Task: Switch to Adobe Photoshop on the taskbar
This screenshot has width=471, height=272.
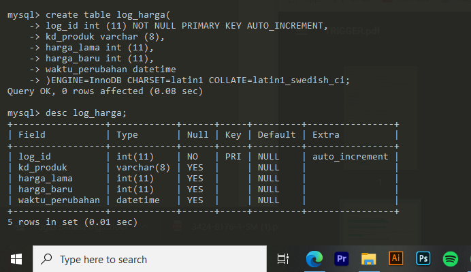Action: click(423, 258)
